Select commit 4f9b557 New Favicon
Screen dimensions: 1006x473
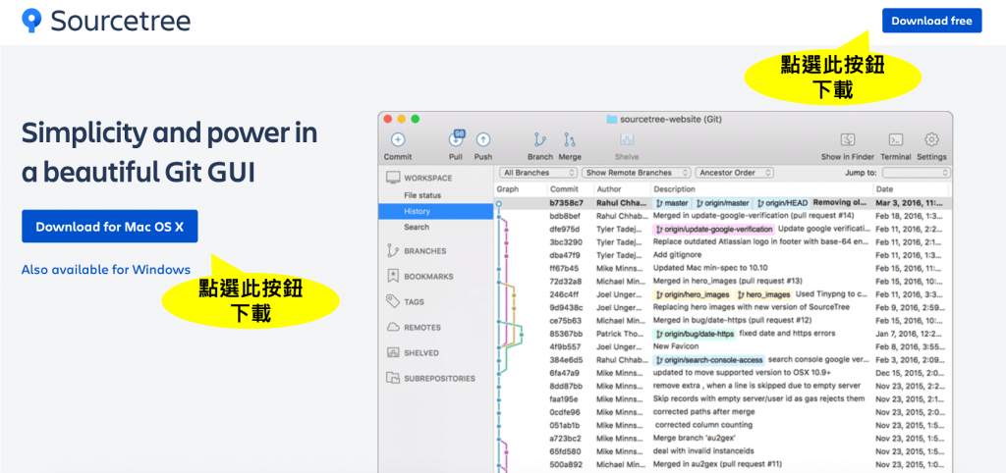(x=723, y=346)
